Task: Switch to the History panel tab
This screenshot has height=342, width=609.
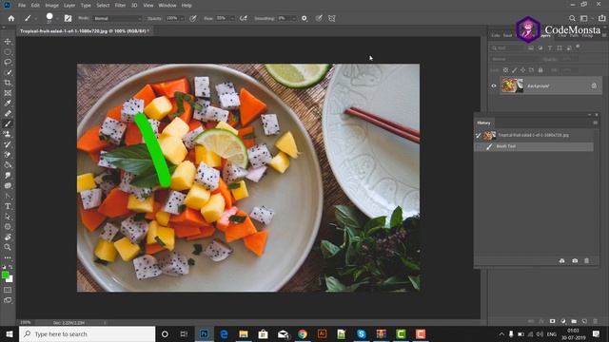Action: [483, 123]
